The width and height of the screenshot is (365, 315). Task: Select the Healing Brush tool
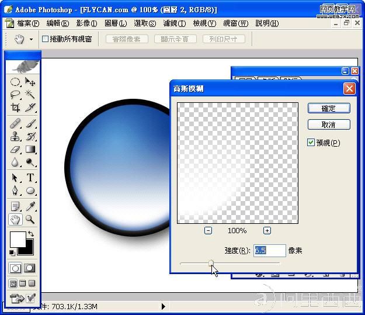pos(15,123)
